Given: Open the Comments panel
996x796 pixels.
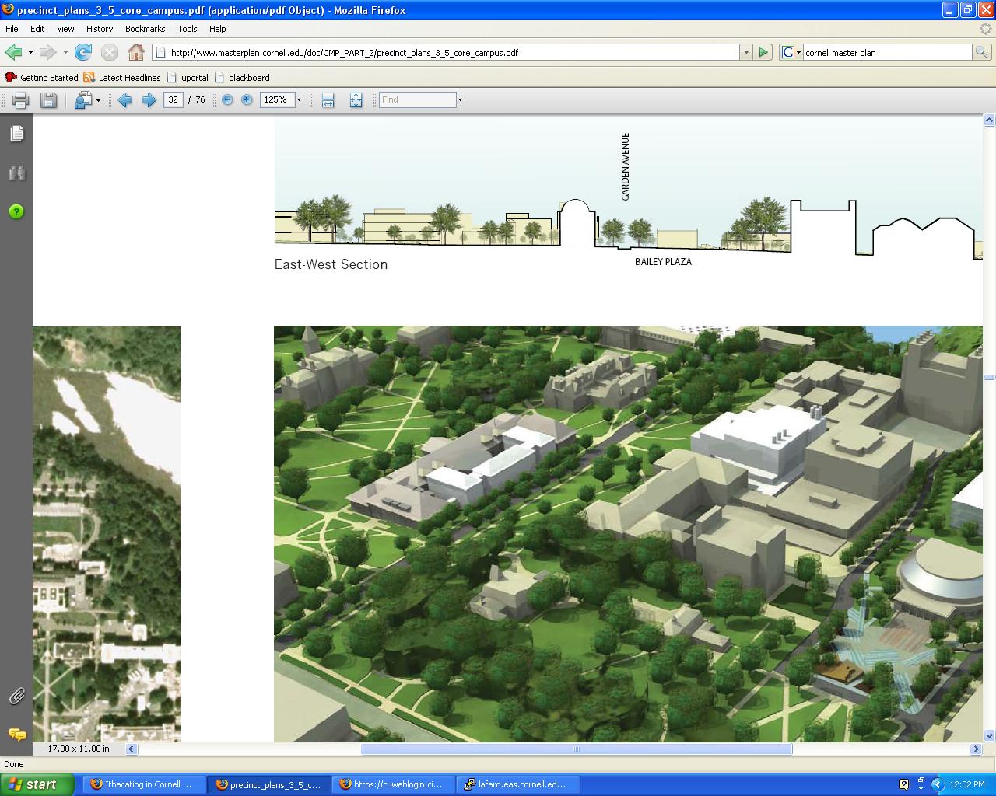Looking at the screenshot, I should (x=16, y=735).
